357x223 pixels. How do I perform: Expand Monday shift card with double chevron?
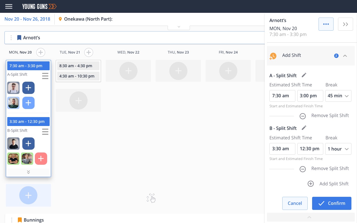[x=28, y=172]
